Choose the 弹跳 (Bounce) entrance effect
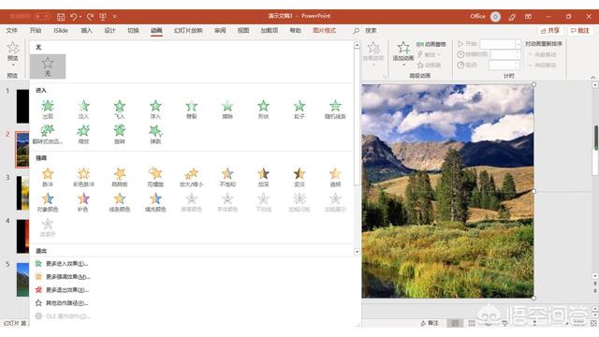Viewport: 599px width, 337px height. point(155,134)
